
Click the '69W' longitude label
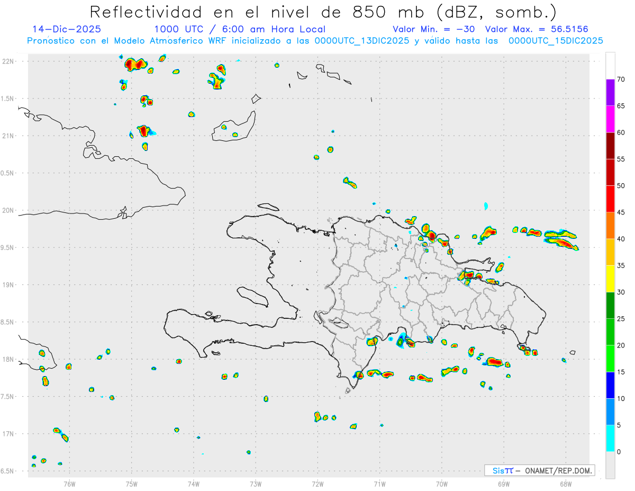tap(504, 484)
